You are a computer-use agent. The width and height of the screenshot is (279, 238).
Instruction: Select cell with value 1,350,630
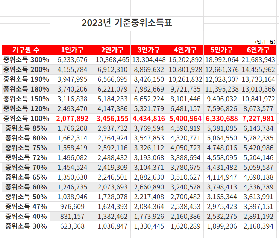[72, 177]
